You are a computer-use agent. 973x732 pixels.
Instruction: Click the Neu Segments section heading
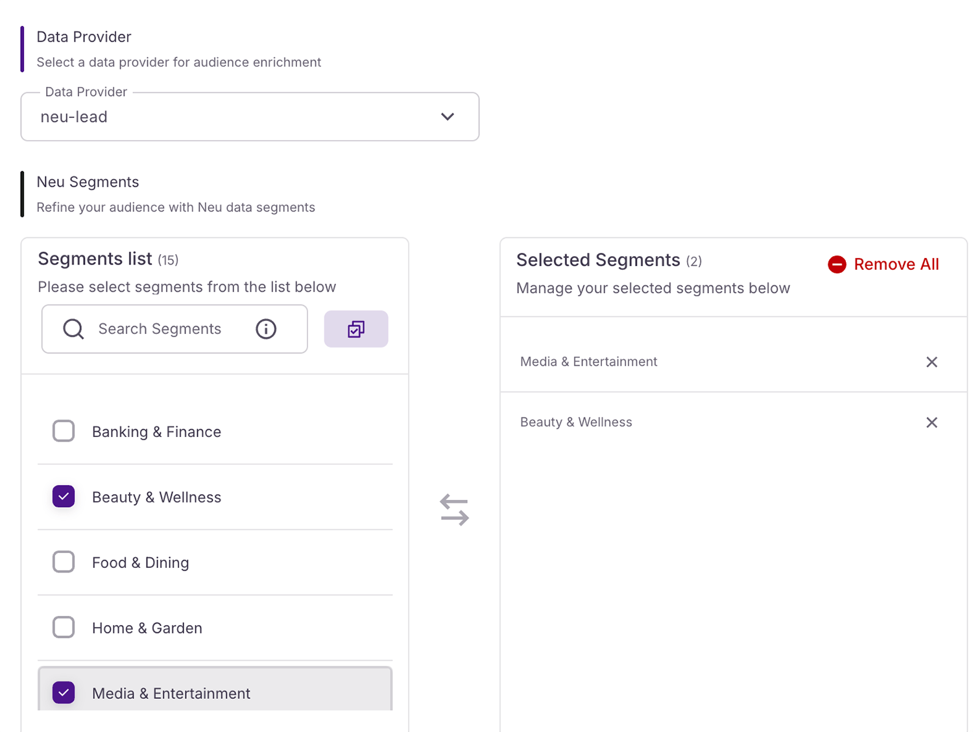tap(88, 182)
